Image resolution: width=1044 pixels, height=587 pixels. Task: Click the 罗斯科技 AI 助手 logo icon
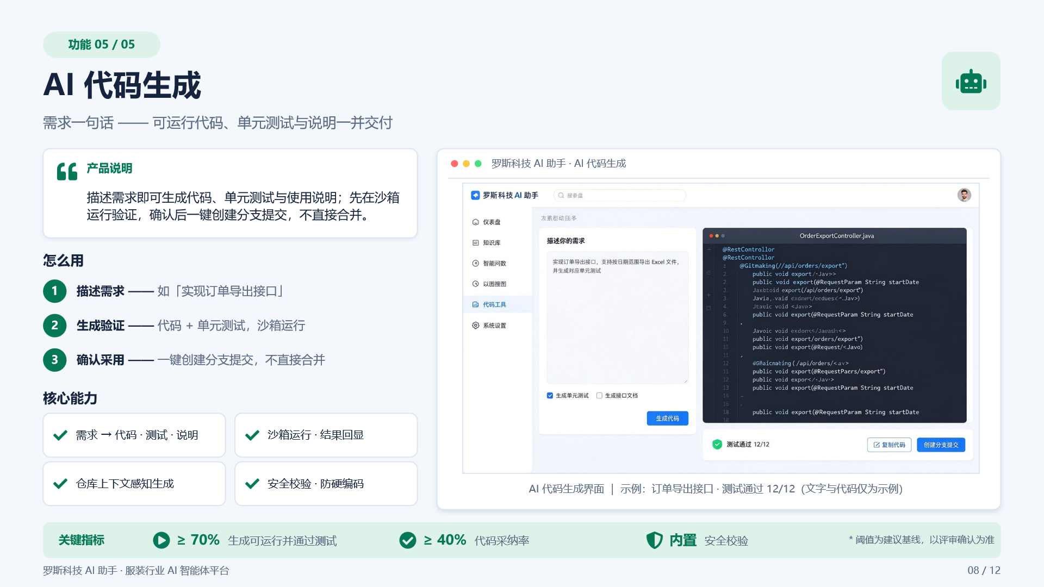[475, 195]
